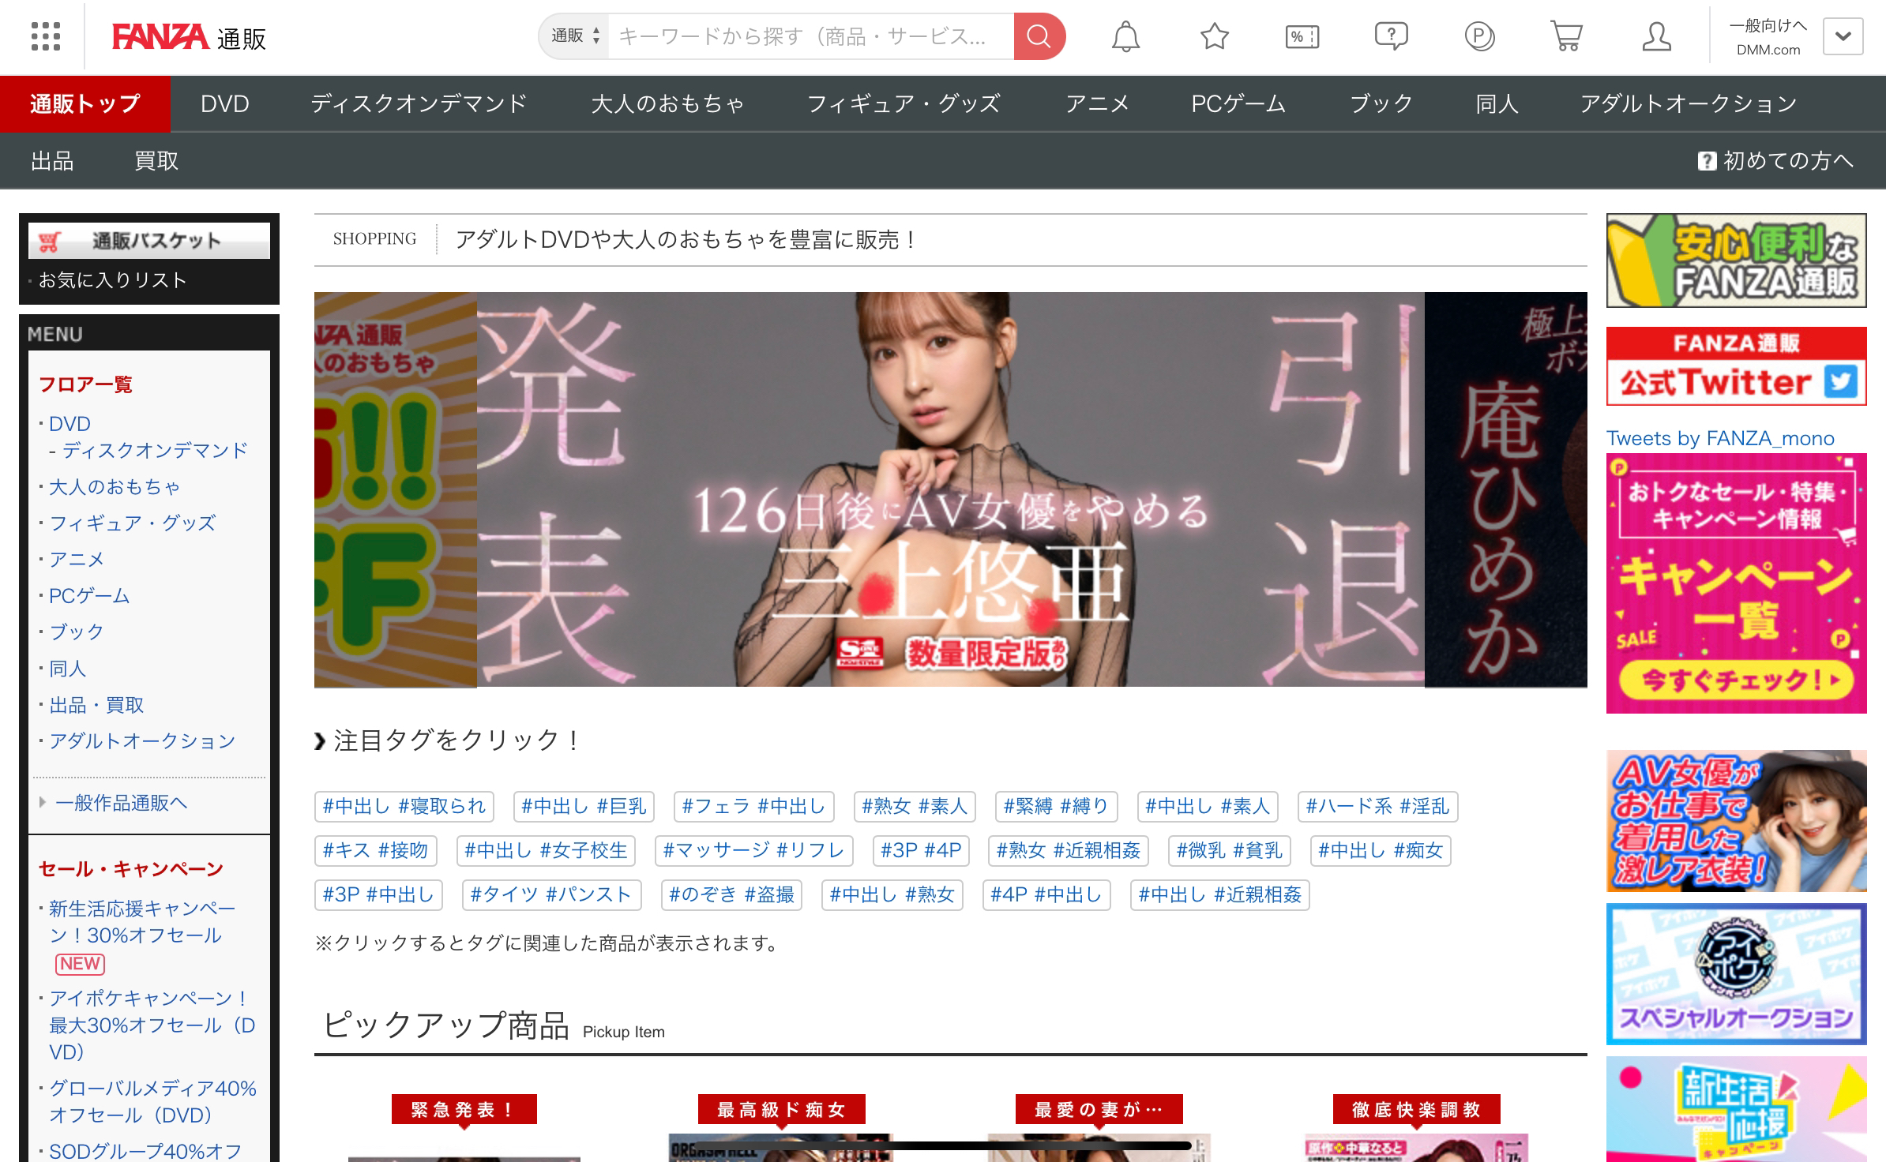Viewport: 1886px width, 1162px height.
Task: Click tag #タイツ #パンスト
Action: (x=551, y=895)
